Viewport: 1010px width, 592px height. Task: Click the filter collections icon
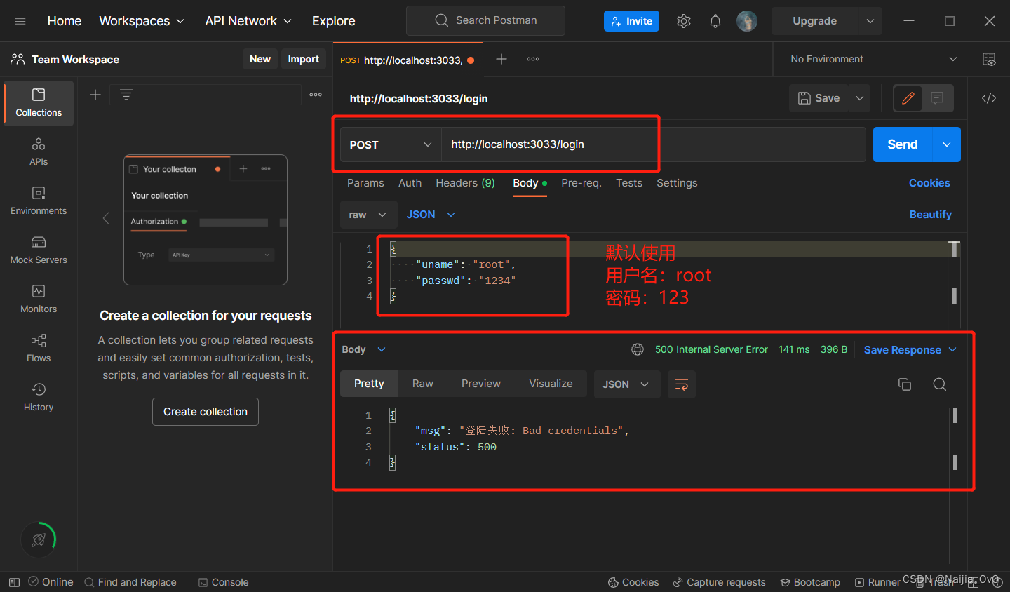pos(126,95)
